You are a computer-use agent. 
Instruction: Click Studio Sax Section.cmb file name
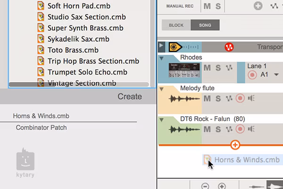(87, 17)
